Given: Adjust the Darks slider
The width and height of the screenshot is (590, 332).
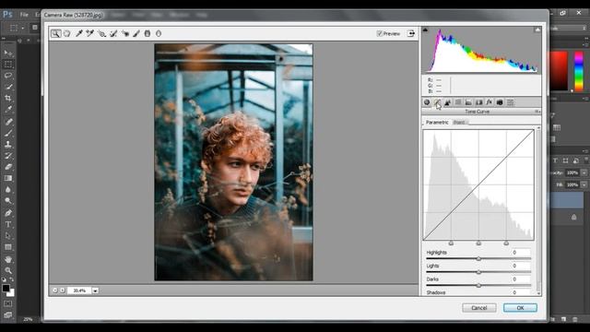Looking at the screenshot, I should pyautogui.click(x=478, y=285).
